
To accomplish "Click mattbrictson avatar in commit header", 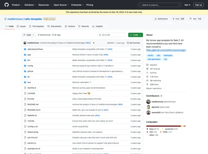I will pyautogui.click(x=25, y=43).
